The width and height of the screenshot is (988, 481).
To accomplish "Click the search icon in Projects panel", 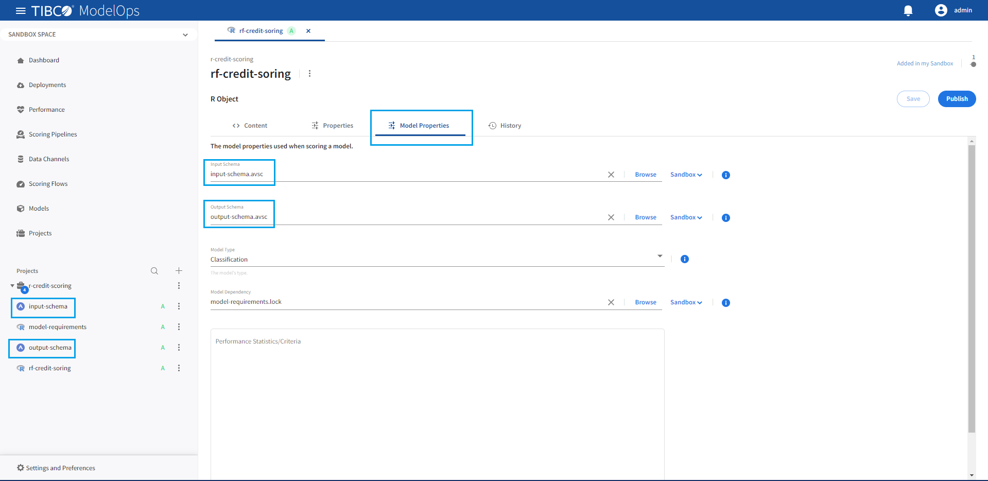I will click(154, 271).
